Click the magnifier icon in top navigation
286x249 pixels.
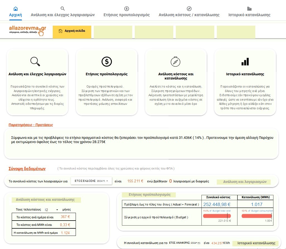(x=63, y=9)
